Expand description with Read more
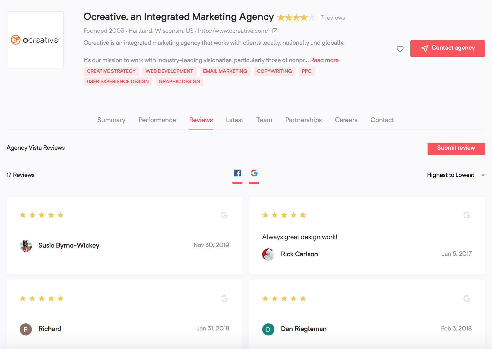 pos(324,60)
